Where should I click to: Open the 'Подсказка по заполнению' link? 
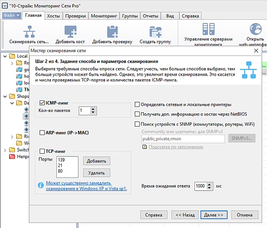point(176,147)
